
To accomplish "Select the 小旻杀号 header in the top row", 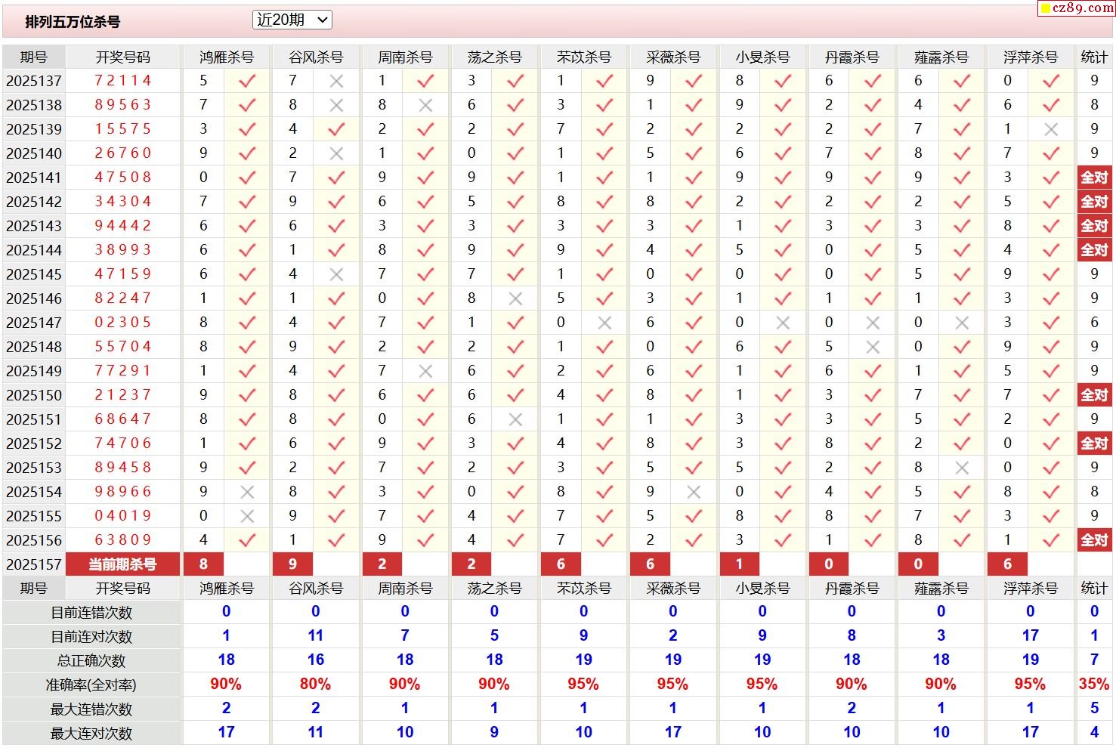I will point(762,57).
